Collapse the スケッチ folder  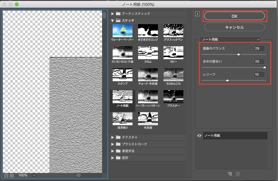(113, 20)
